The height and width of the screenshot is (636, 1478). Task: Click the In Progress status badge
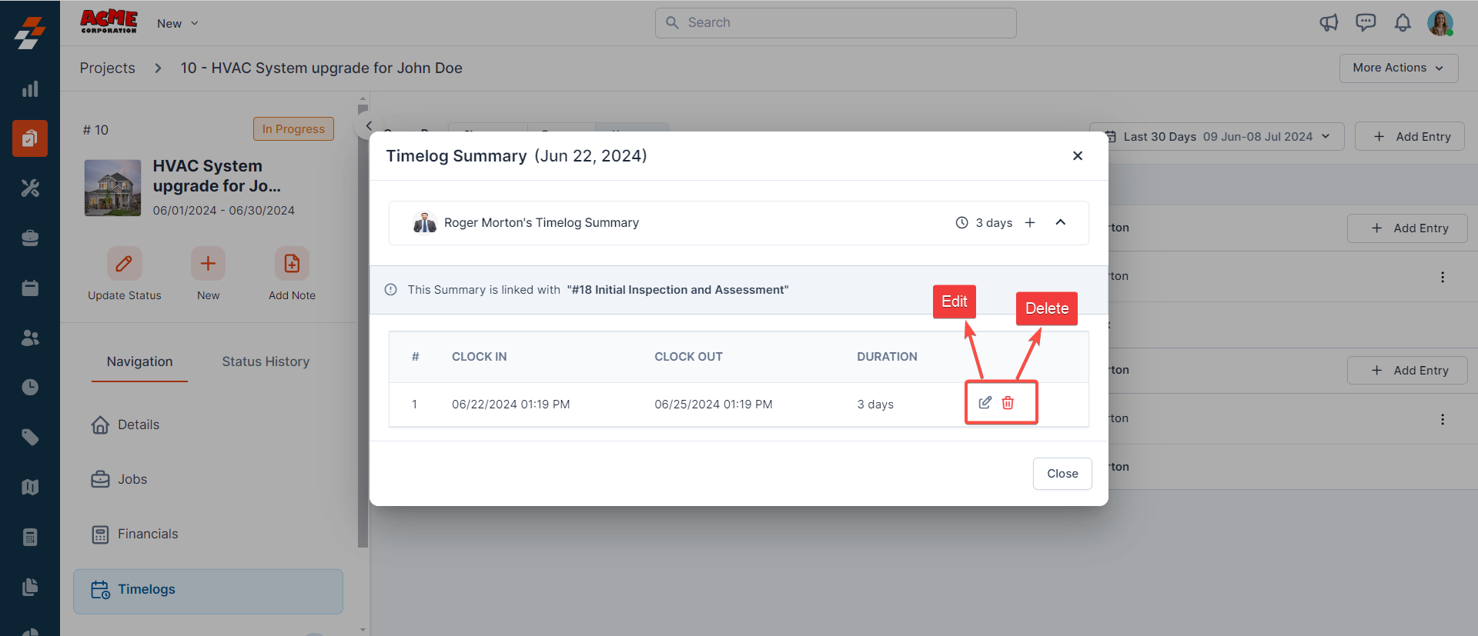tap(293, 129)
